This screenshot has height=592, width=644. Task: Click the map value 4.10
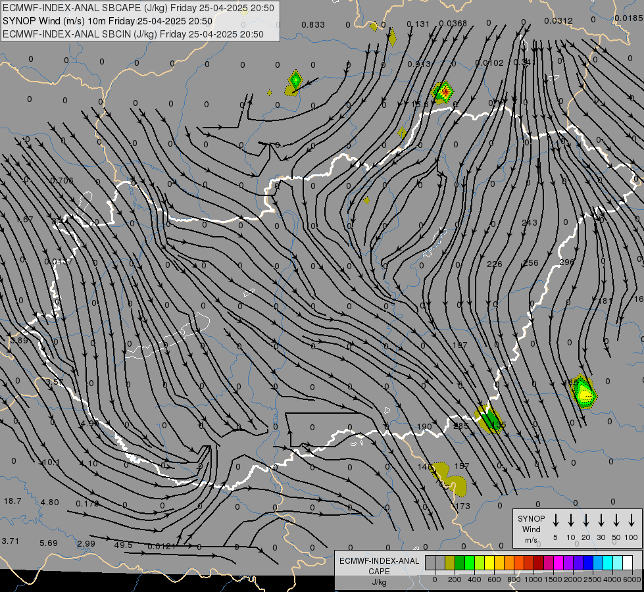tap(88, 464)
